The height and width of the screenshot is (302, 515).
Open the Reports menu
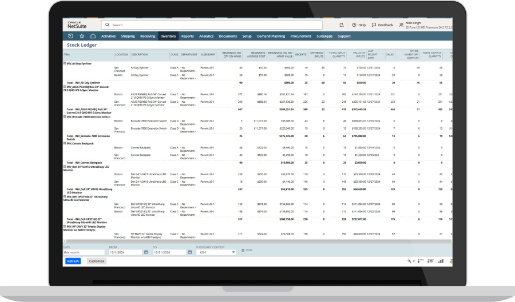[x=188, y=37]
